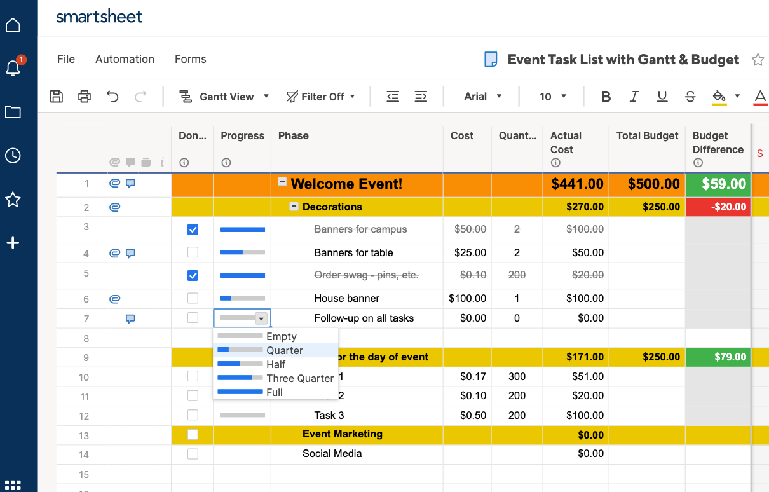Open Recents clock icon in sidebar
Viewport: 769px width, 492px height.
point(13,156)
